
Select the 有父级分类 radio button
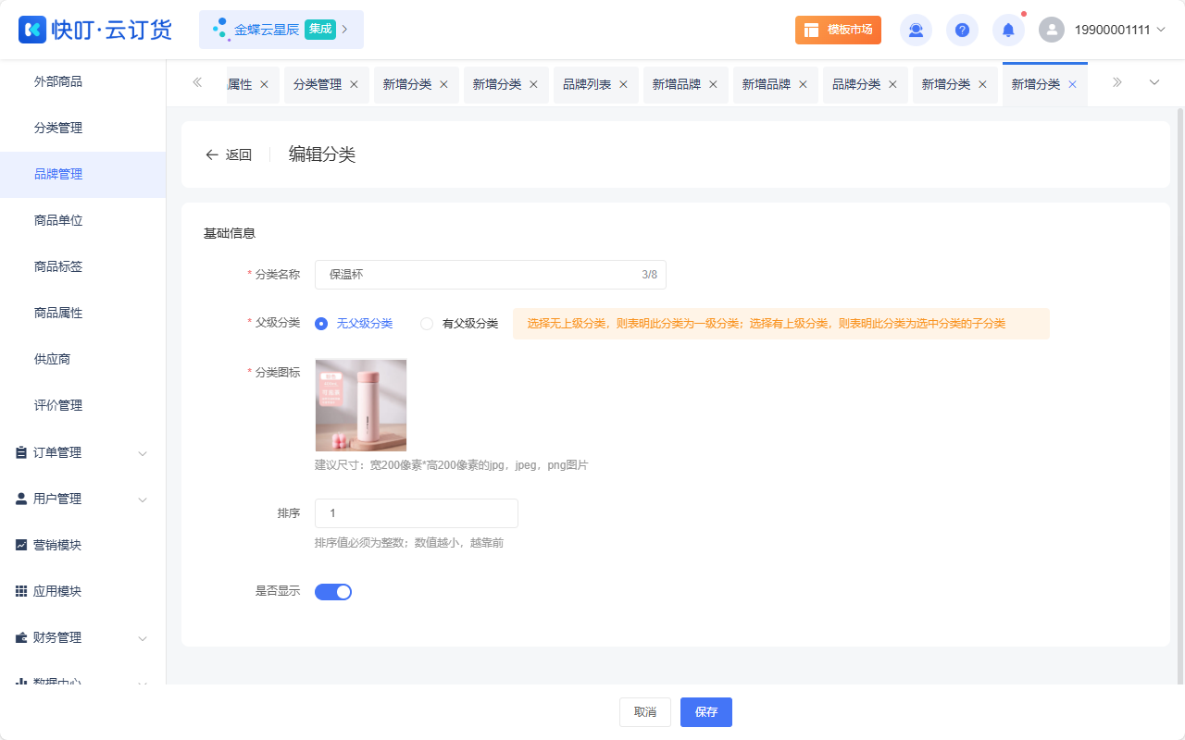(427, 324)
